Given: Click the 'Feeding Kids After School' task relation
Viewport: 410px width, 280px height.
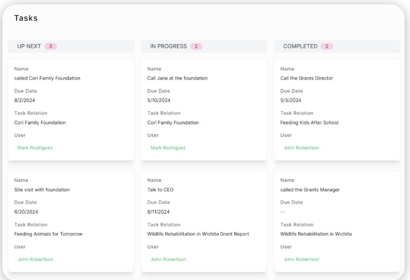Looking at the screenshot, I should (x=309, y=123).
